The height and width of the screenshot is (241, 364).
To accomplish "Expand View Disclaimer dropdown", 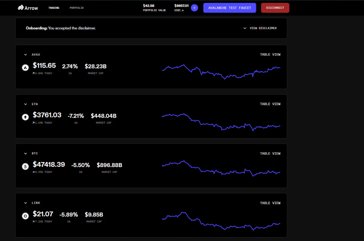I will pos(260,28).
